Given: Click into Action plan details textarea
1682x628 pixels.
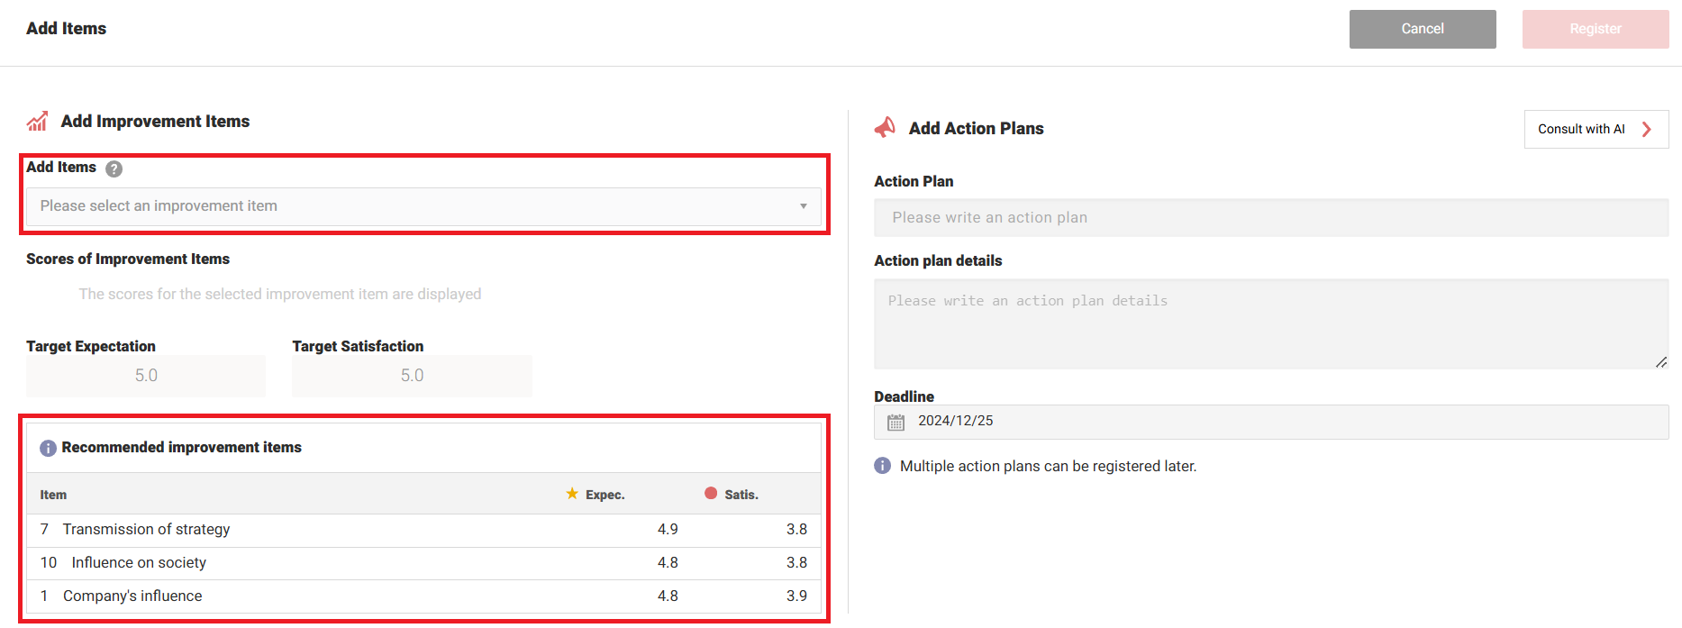Looking at the screenshot, I should 1270,323.
